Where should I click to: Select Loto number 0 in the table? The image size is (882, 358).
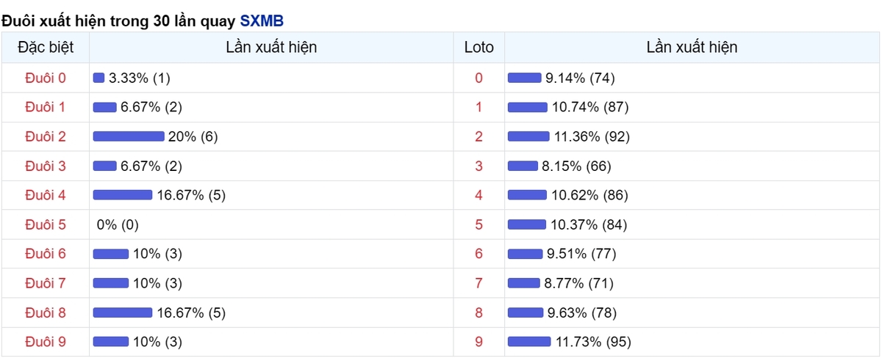tap(479, 78)
